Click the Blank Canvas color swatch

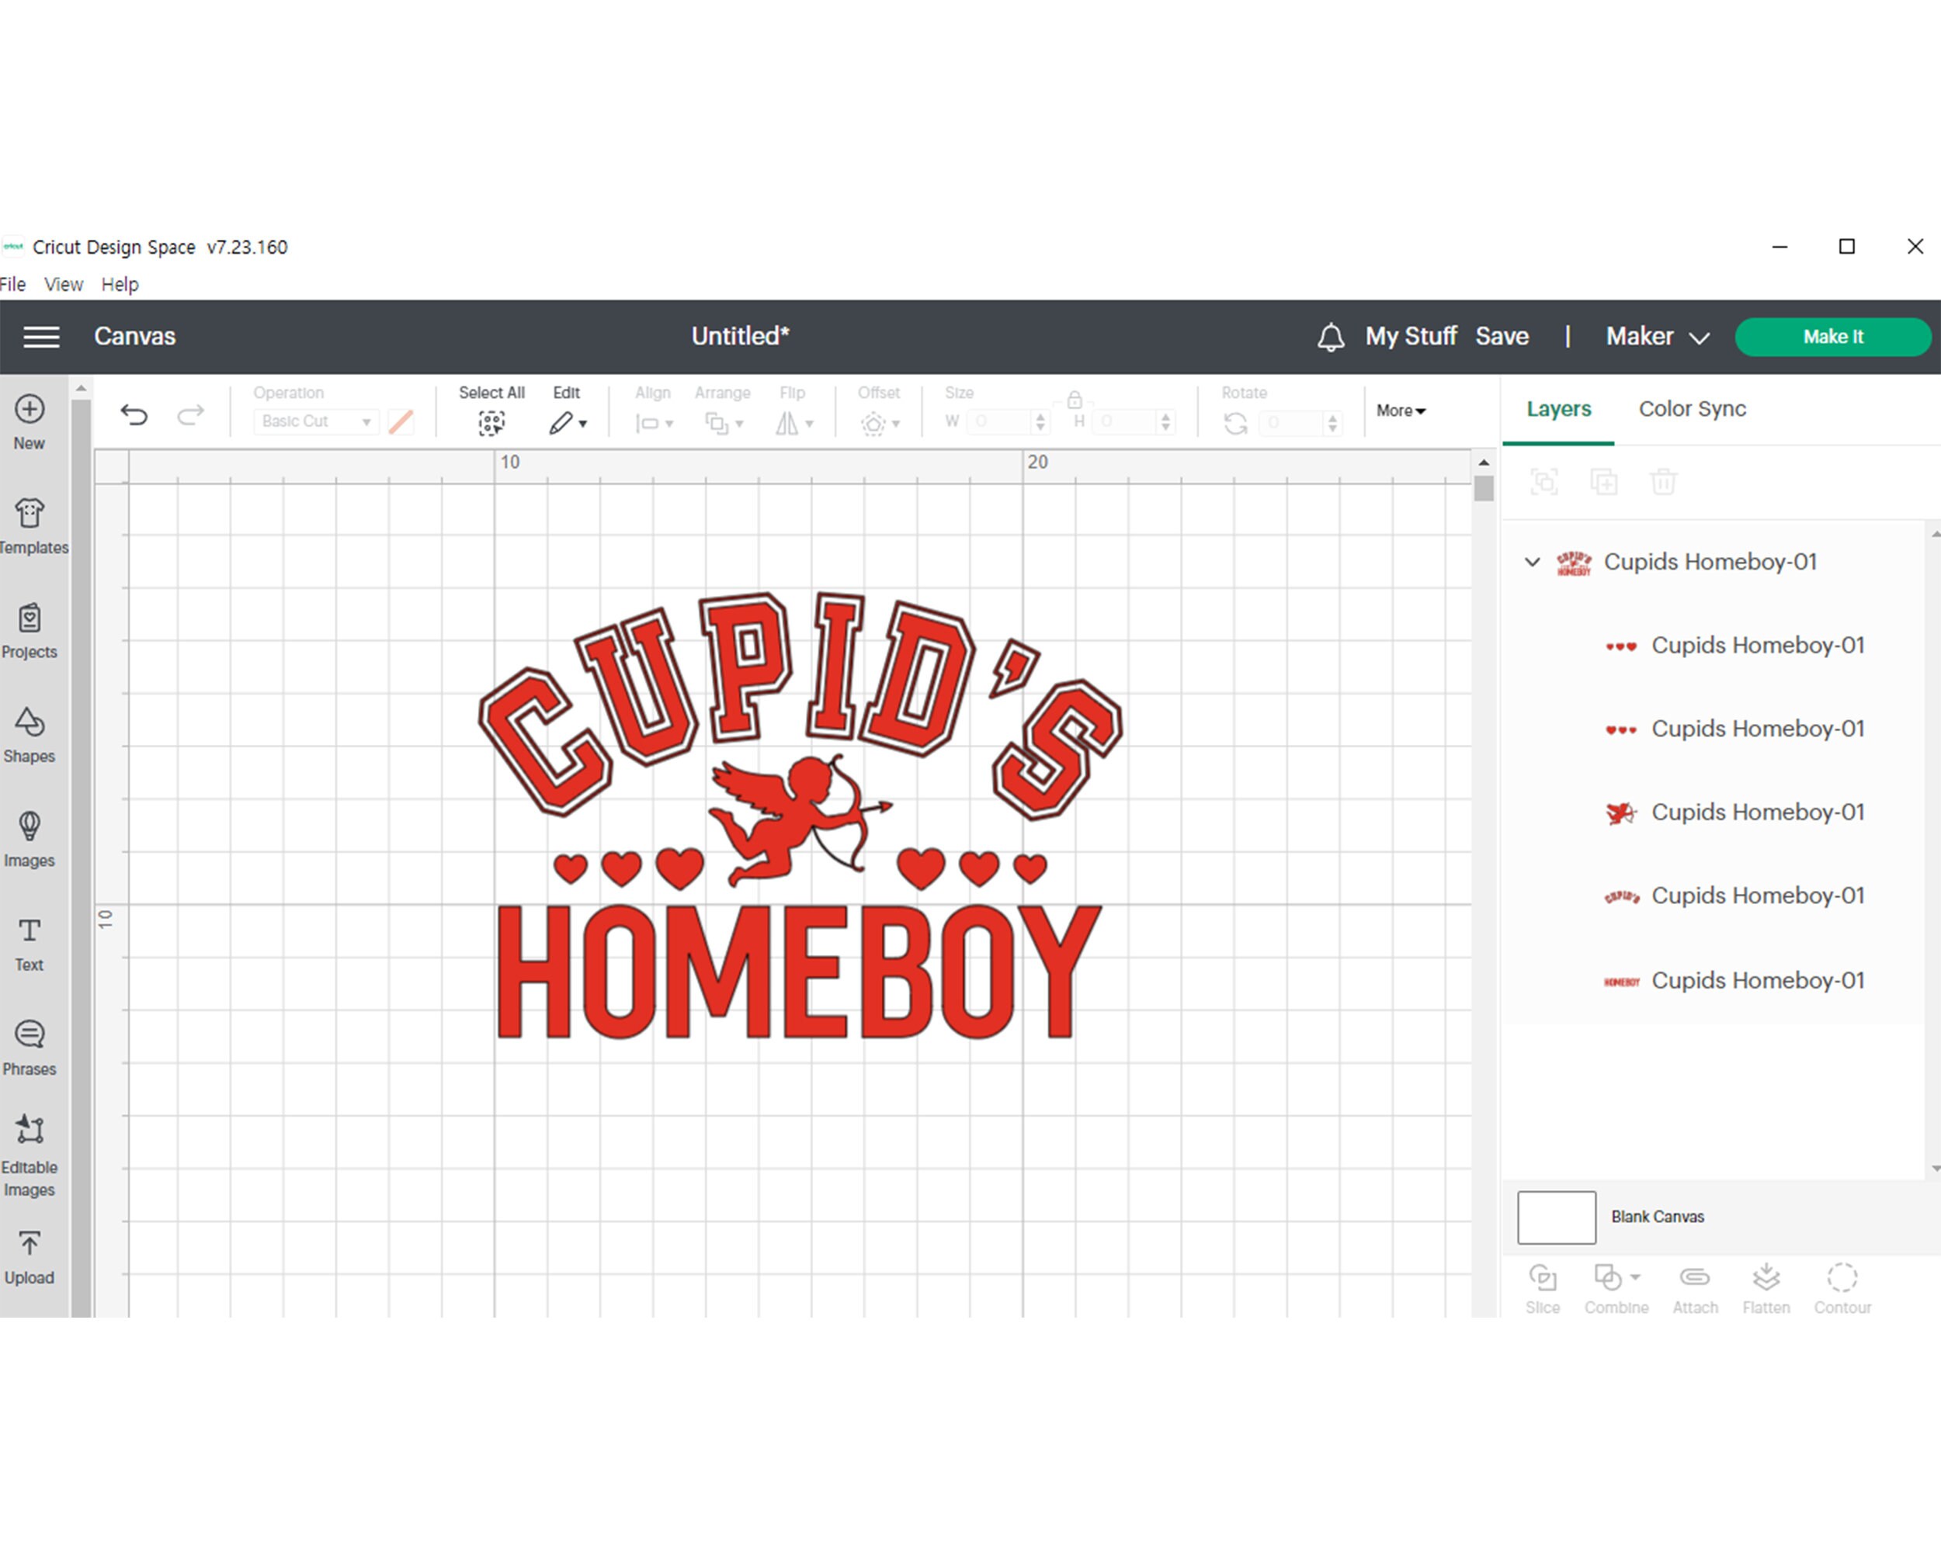coord(1556,1217)
